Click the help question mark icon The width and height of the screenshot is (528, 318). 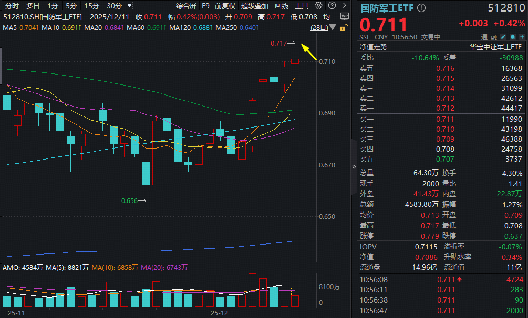point(331,6)
